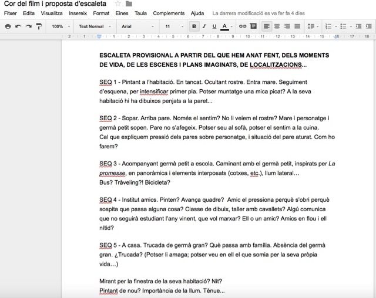Viewport: 376px width, 298px height.
Task: Open the Visualitza menu
Action: pyautogui.click(x=52, y=13)
